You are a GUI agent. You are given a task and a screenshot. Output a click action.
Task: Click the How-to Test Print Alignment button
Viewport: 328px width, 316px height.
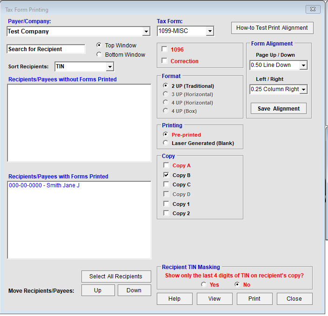pos(272,28)
